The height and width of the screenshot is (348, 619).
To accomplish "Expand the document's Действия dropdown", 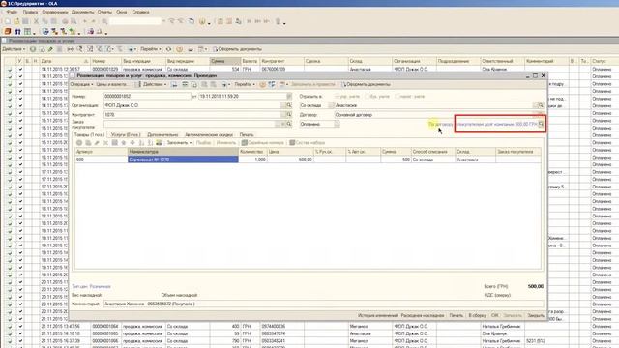I will [x=154, y=84].
